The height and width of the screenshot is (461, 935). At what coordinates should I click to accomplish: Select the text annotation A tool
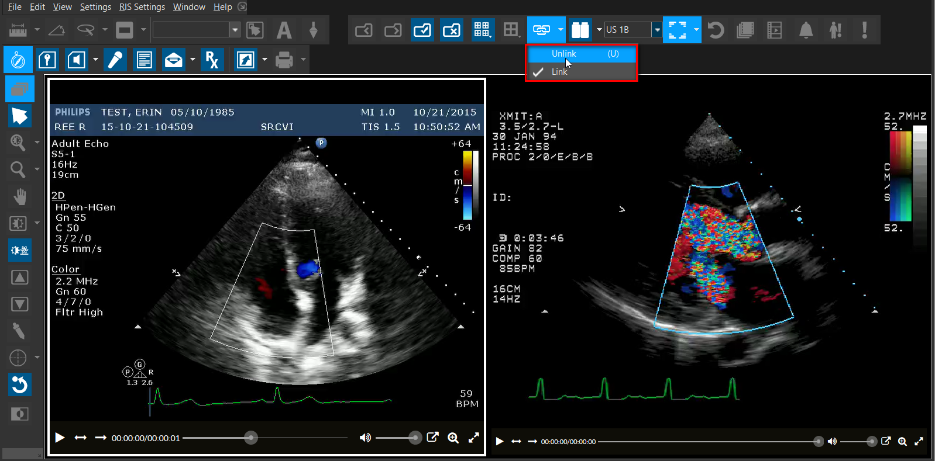284,30
